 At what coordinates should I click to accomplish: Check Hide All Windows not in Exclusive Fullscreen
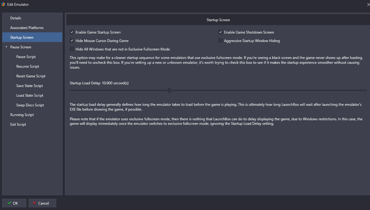[x=72, y=49]
